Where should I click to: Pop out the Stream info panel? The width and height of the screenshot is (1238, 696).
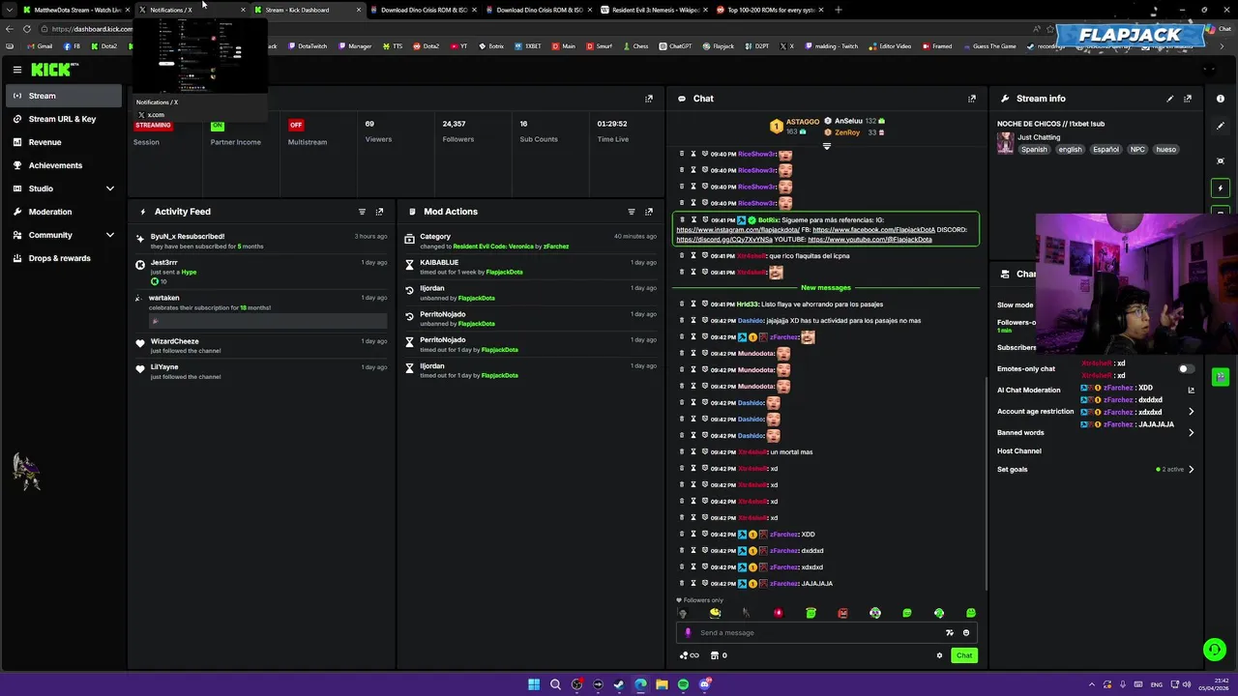[1188, 99]
